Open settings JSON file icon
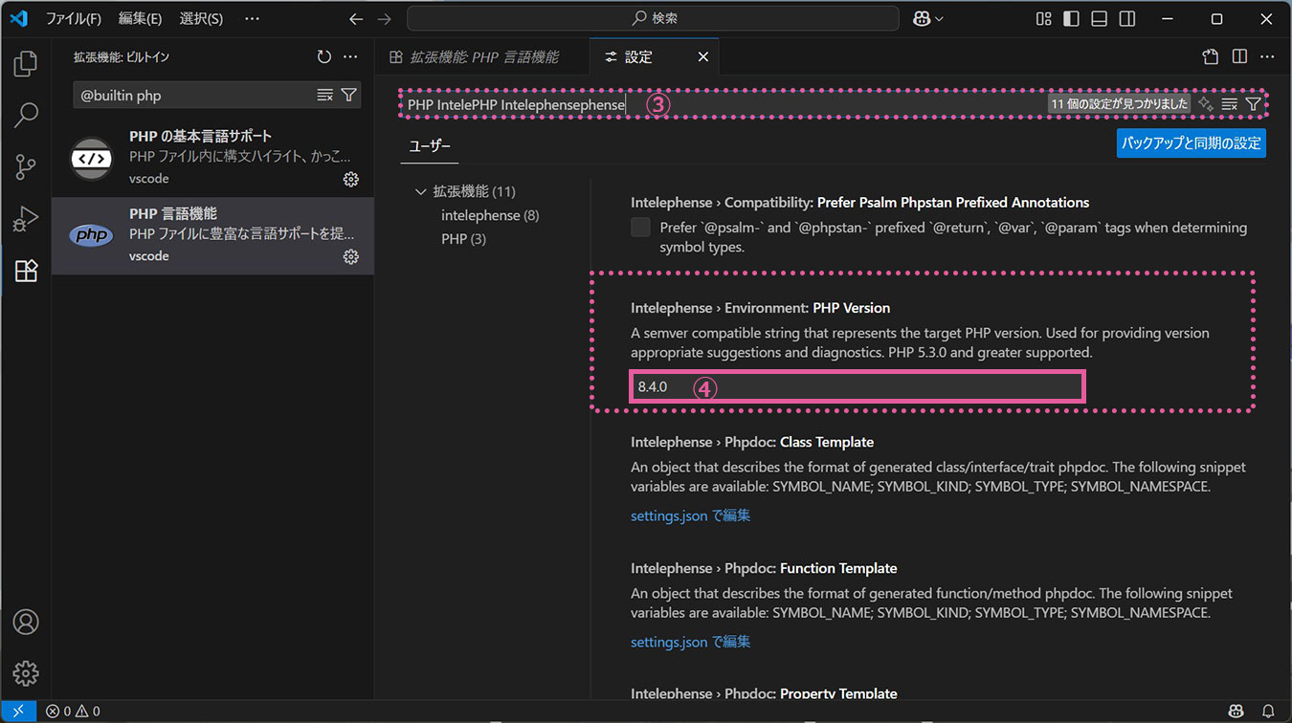Screen dimensions: 1292x723 point(1211,57)
